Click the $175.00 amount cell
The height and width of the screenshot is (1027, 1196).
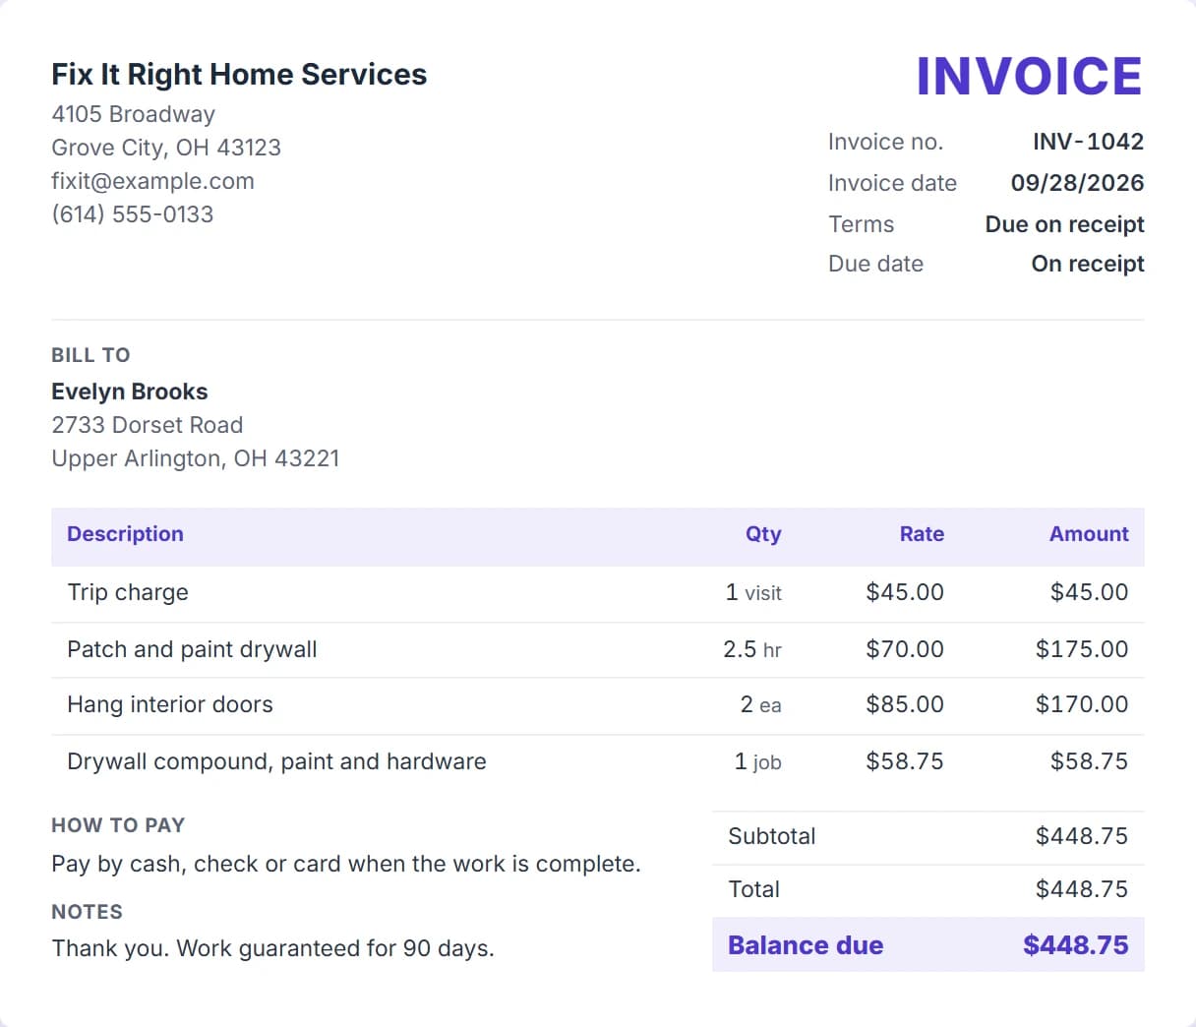tap(1082, 649)
